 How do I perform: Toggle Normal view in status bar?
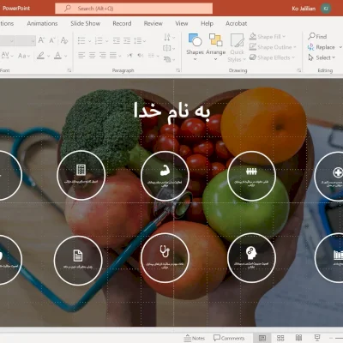pos(262,338)
